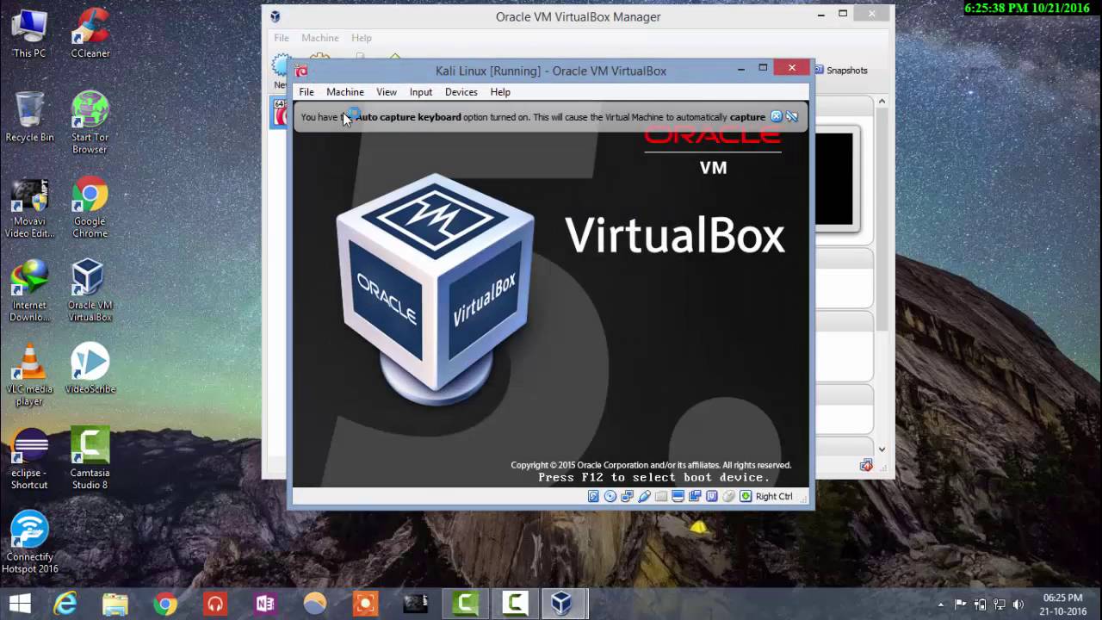Open OneNote from taskbar
Image resolution: width=1102 pixels, height=620 pixels.
pos(265,604)
